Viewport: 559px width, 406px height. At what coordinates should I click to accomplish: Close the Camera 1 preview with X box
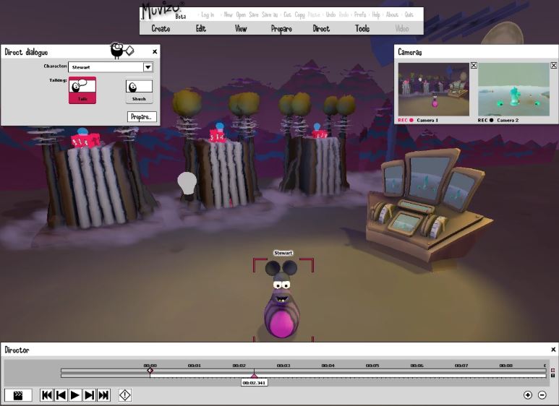(x=474, y=66)
